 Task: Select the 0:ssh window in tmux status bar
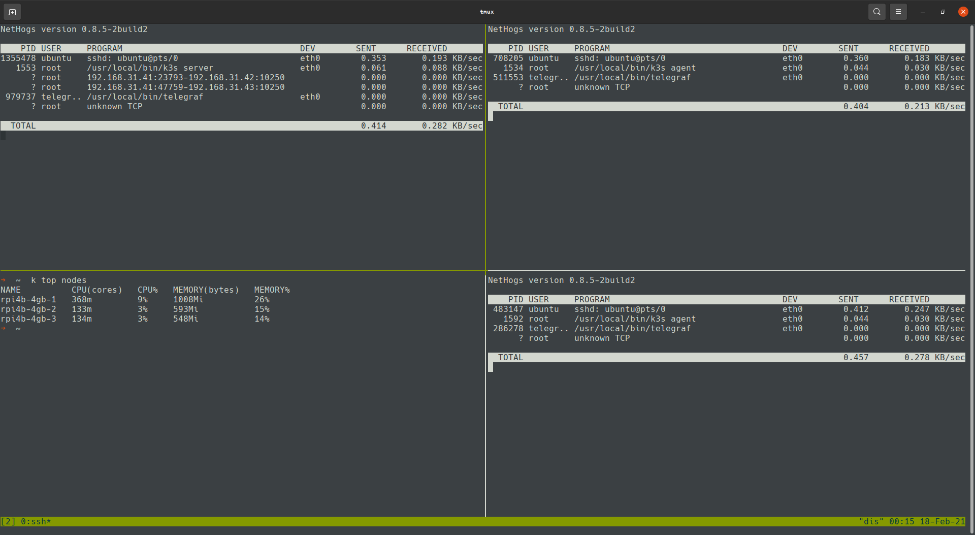click(36, 521)
